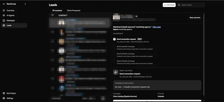
Task: Click the lead score badge showing 95
Action: point(136,16)
